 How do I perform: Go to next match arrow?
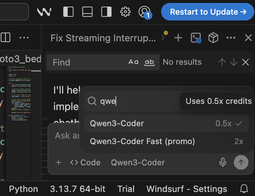pyautogui.click(x=234, y=62)
